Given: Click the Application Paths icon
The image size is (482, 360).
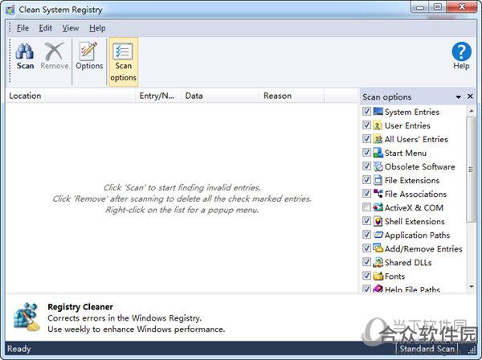Looking at the screenshot, I should [378, 235].
